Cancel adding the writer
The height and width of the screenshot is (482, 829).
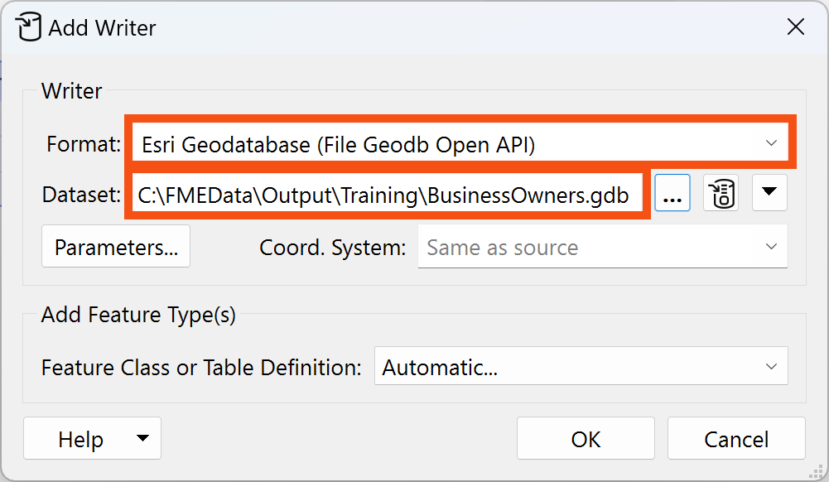[x=736, y=439]
